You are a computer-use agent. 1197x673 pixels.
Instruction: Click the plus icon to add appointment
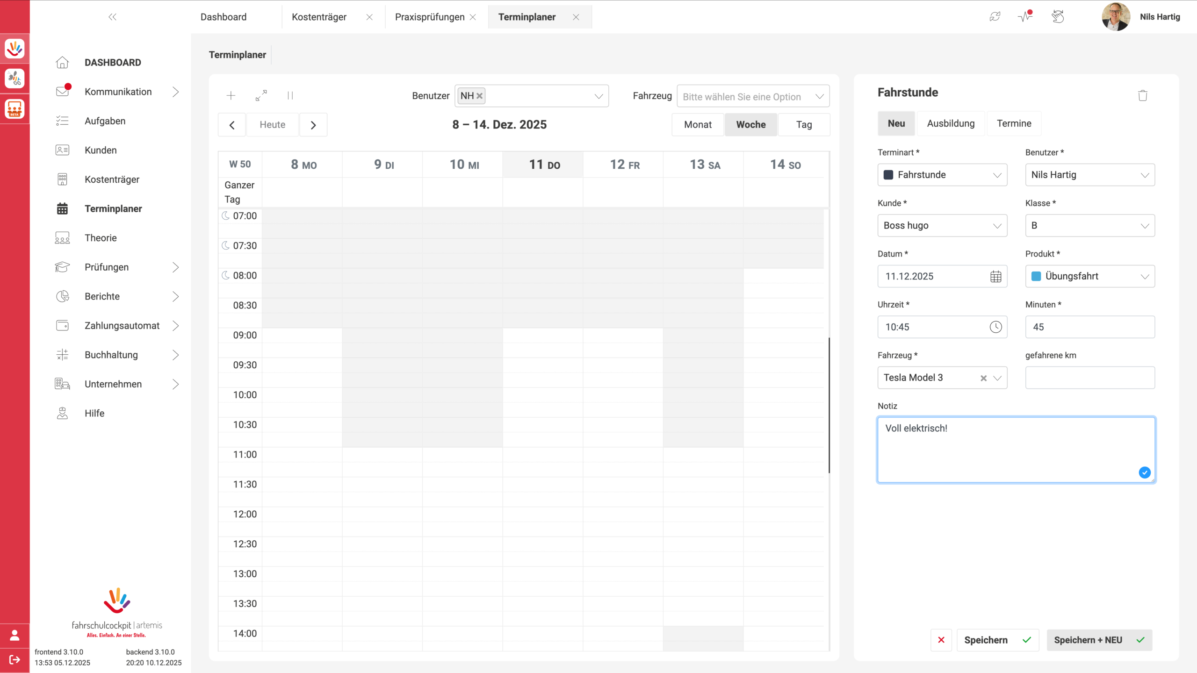click(231, 96)
